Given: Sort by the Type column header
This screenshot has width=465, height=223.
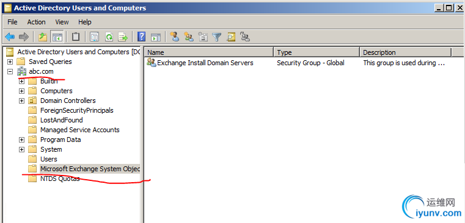Looking at the screenshot, I should tap(317, 52).
